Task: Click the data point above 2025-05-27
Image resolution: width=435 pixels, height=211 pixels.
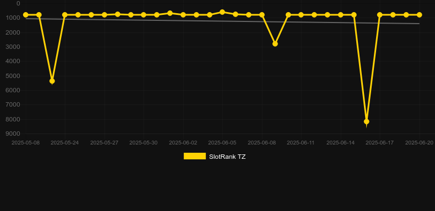Action: coord(104,15)
